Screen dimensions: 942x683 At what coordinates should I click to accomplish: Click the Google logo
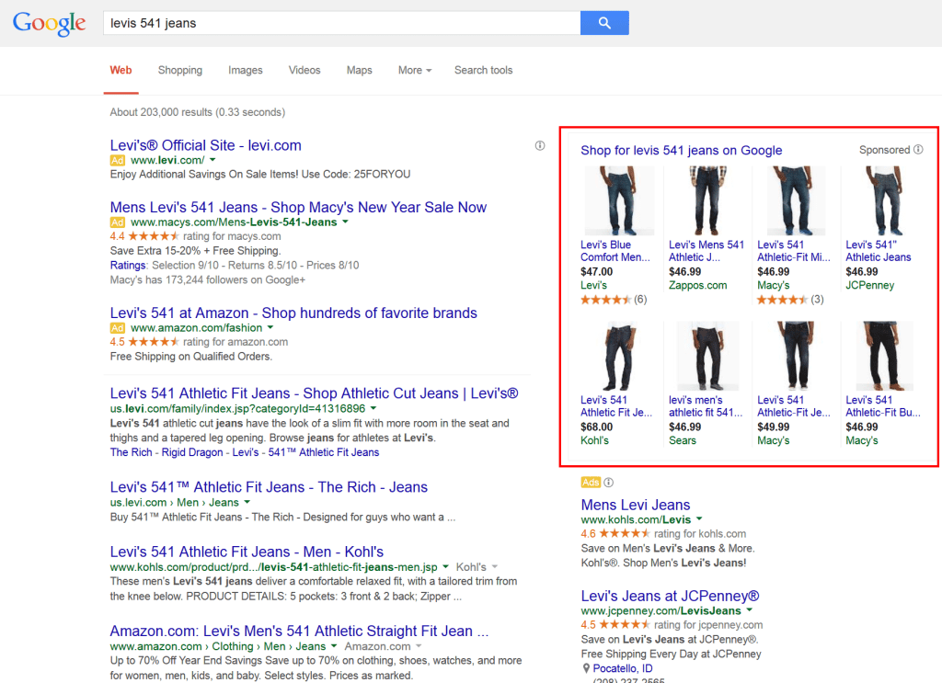[48, 24]
